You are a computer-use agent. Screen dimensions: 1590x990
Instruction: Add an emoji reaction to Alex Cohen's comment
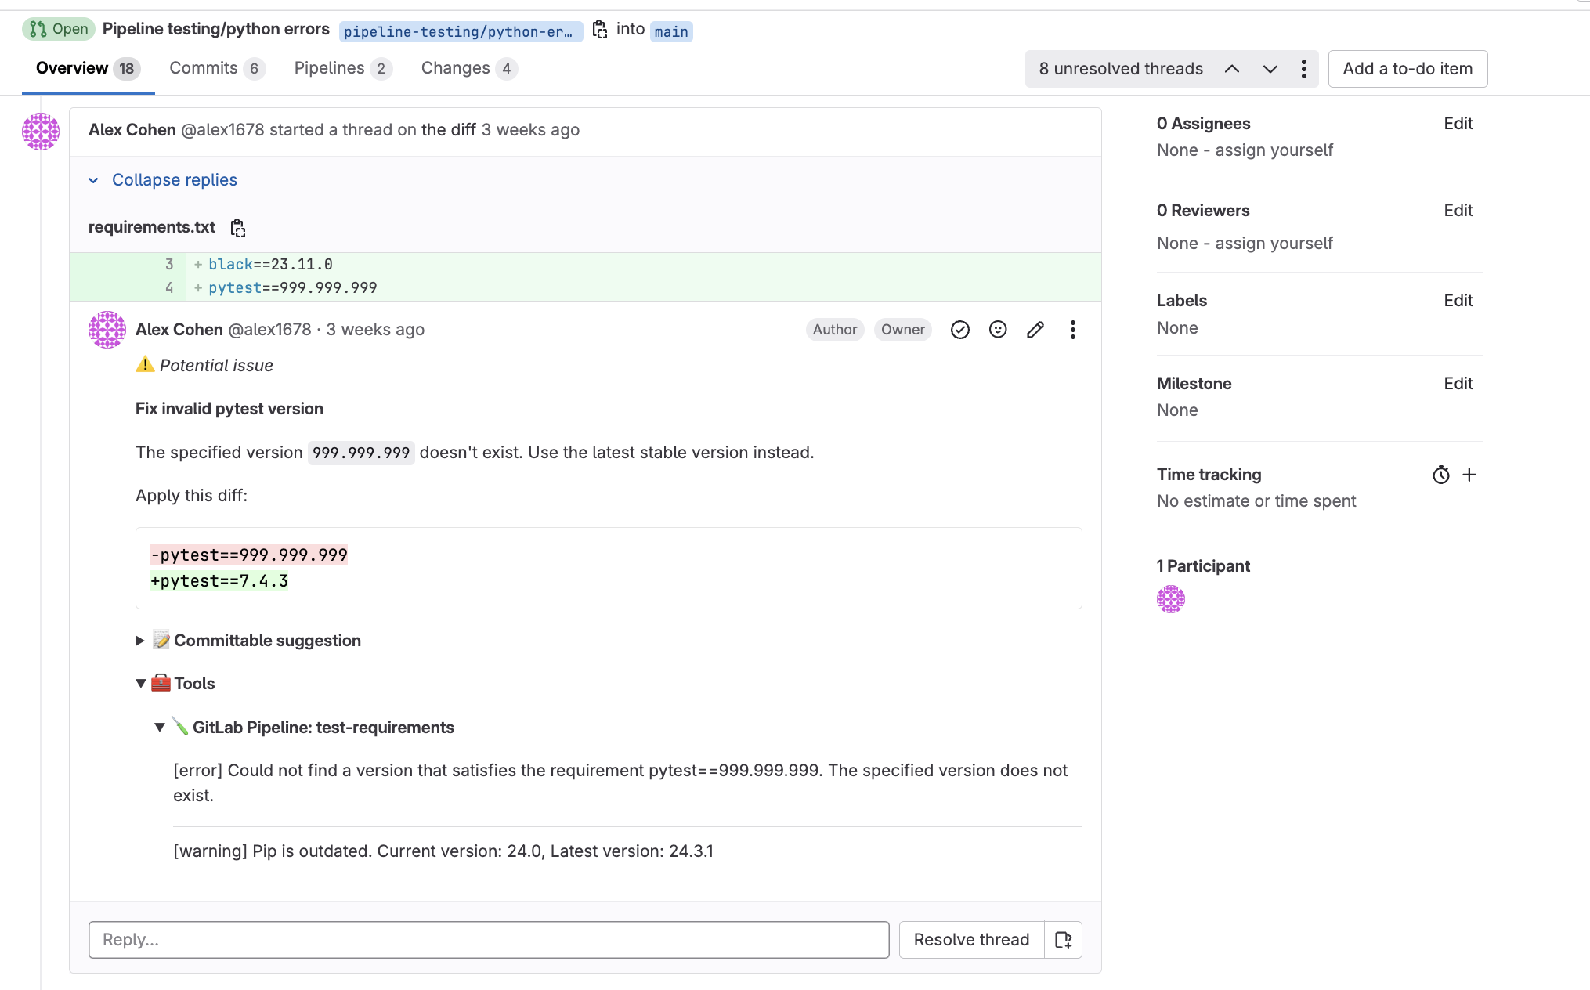pos(997,330)
